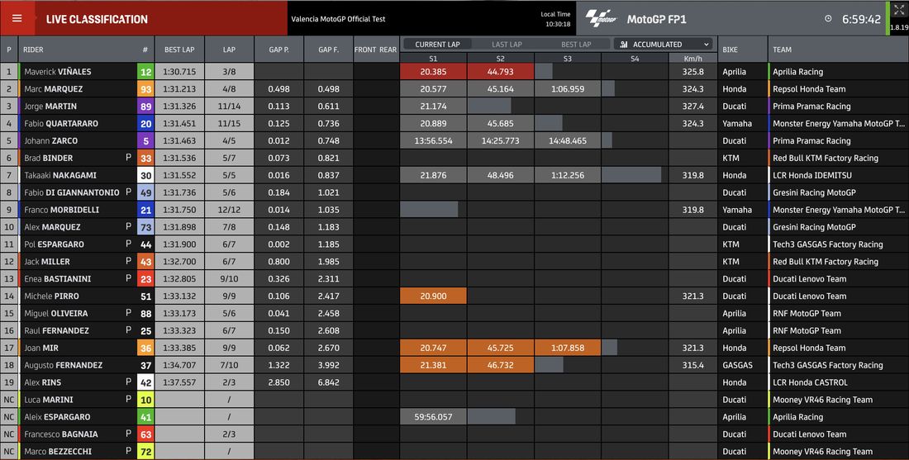Click Mir S3 time 1:07.858
Viewport: 909px width, 460px height.
(568, 348)
